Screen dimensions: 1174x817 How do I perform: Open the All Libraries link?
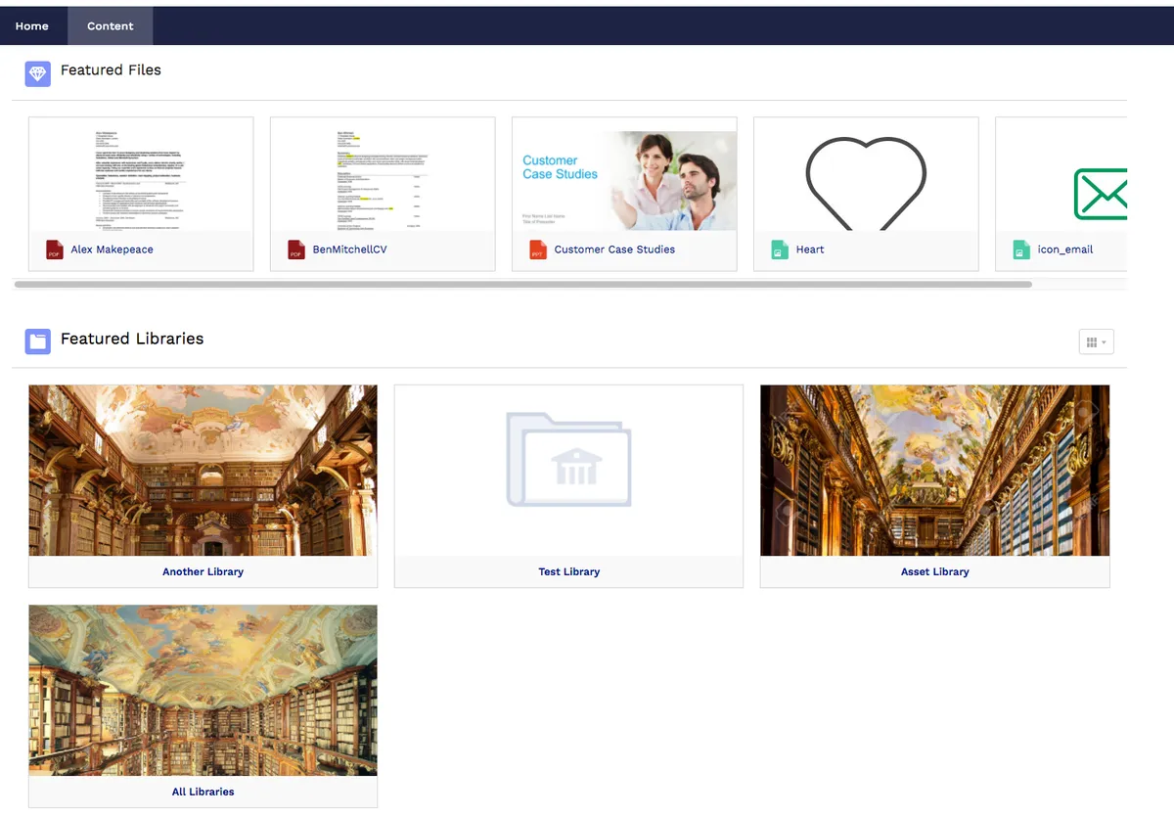click(203, 792)
